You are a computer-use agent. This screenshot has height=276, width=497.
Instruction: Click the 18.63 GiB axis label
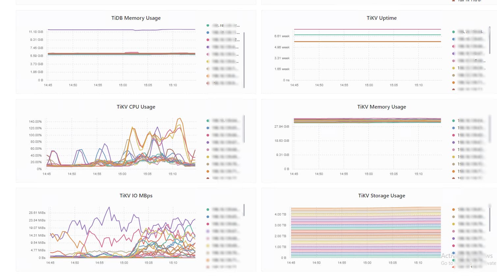pyautogui.click(x=282, y=141)
